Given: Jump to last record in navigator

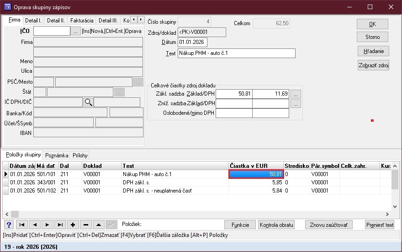Looking at the screenshot, I should pos(60,225).
